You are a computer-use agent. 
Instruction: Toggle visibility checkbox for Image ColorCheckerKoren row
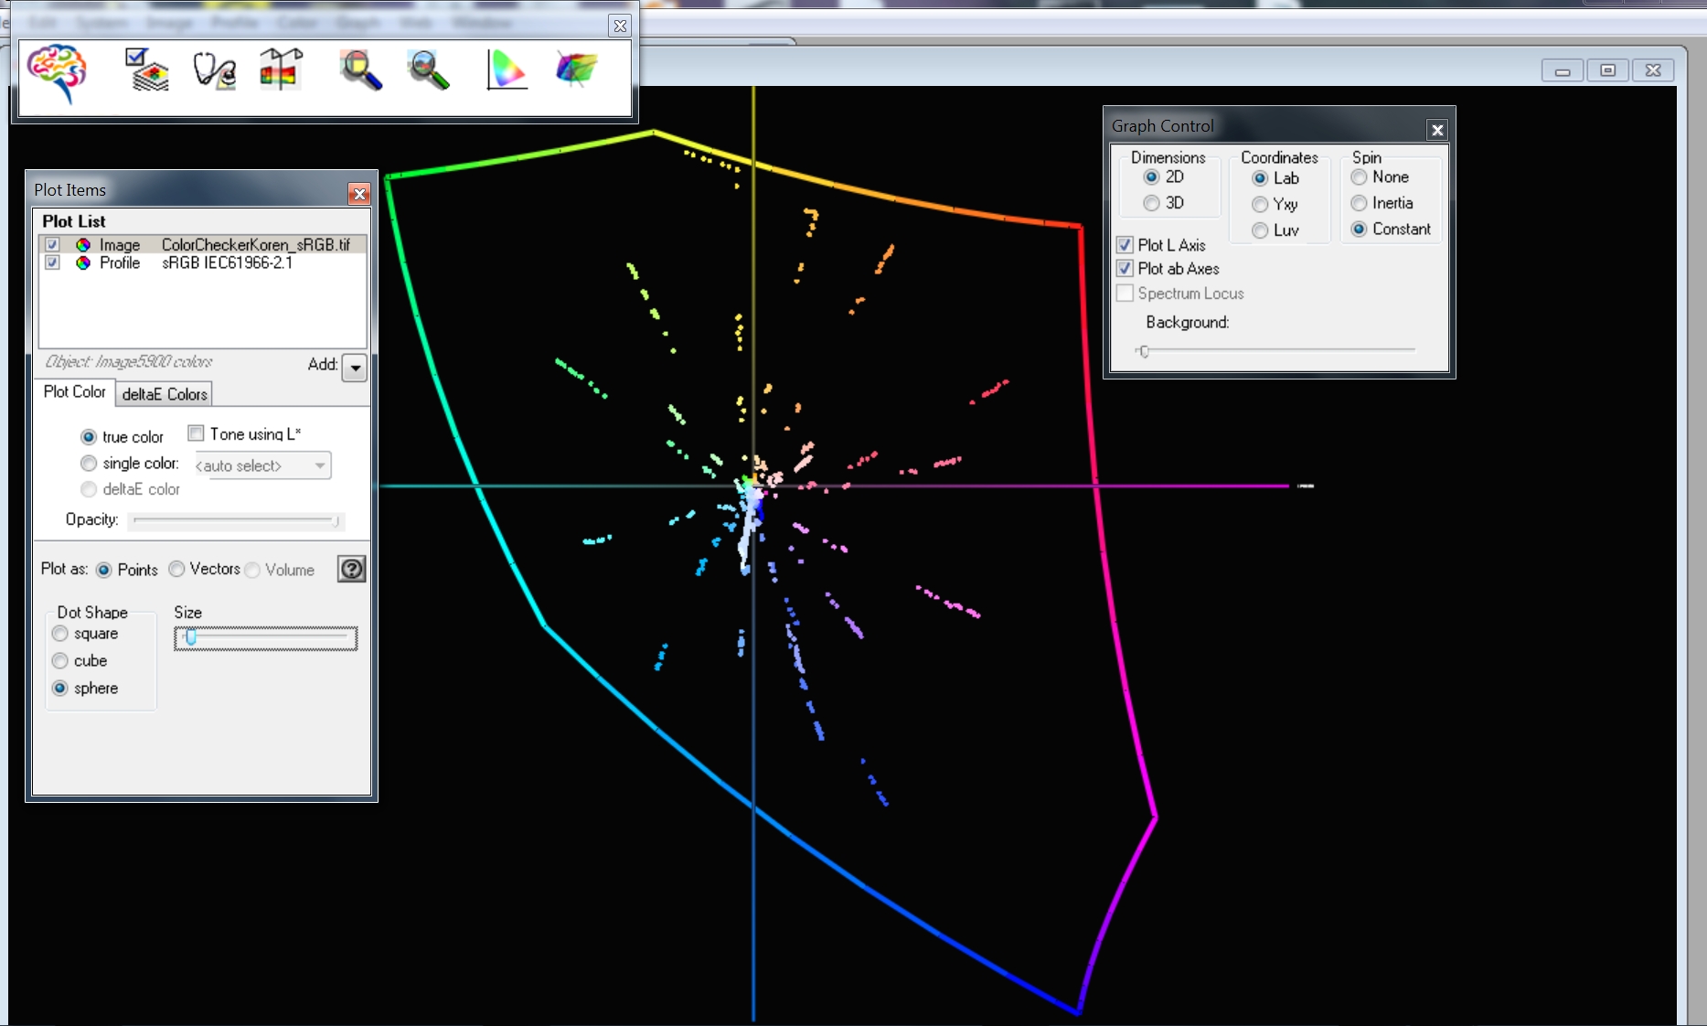point(52,245)
